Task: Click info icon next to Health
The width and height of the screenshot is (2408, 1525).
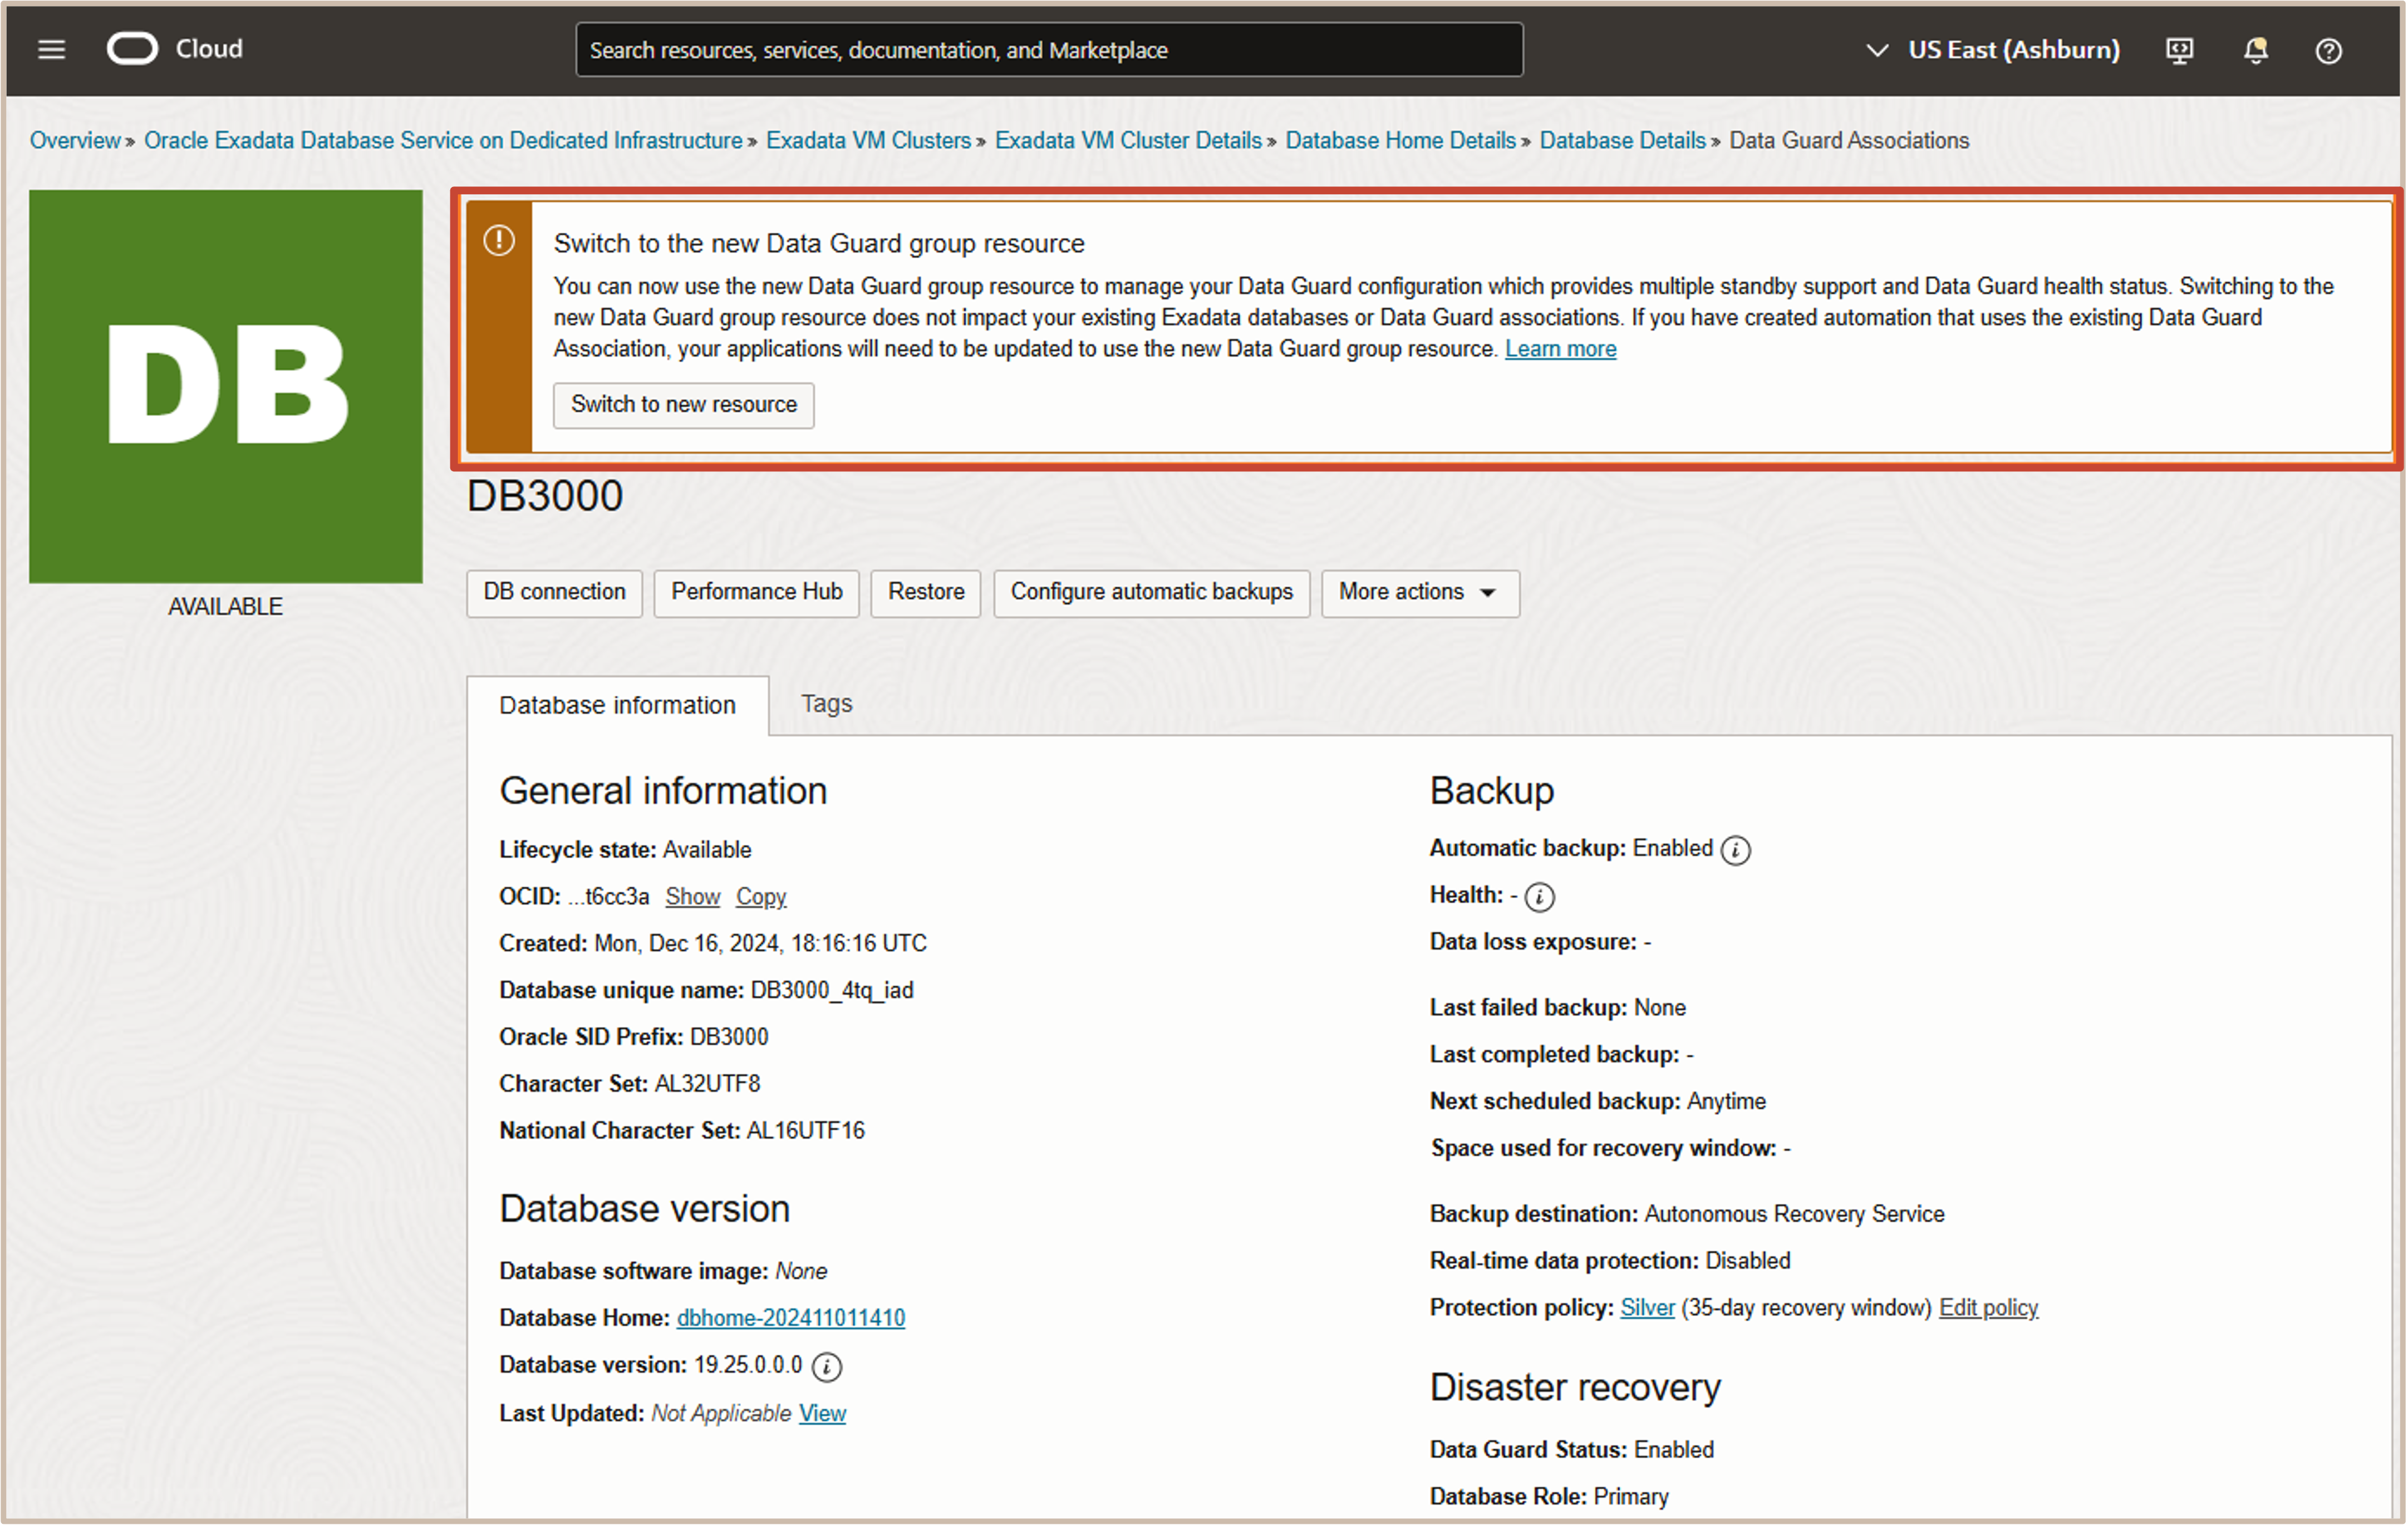Action: (1539, 897)
